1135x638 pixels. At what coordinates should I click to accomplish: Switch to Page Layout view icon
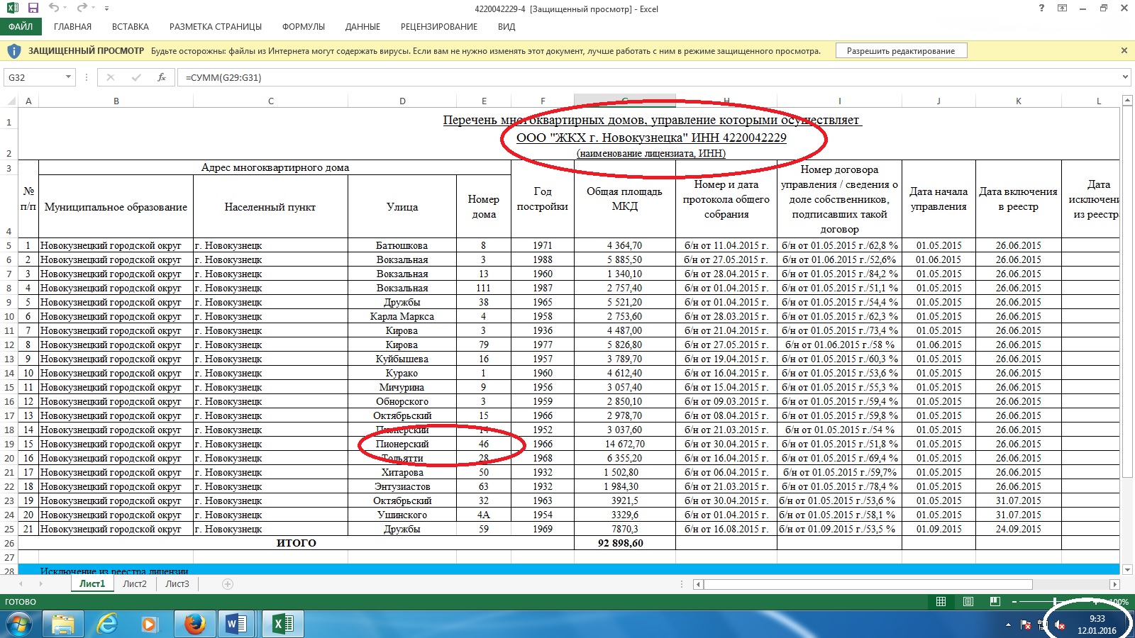968,602
